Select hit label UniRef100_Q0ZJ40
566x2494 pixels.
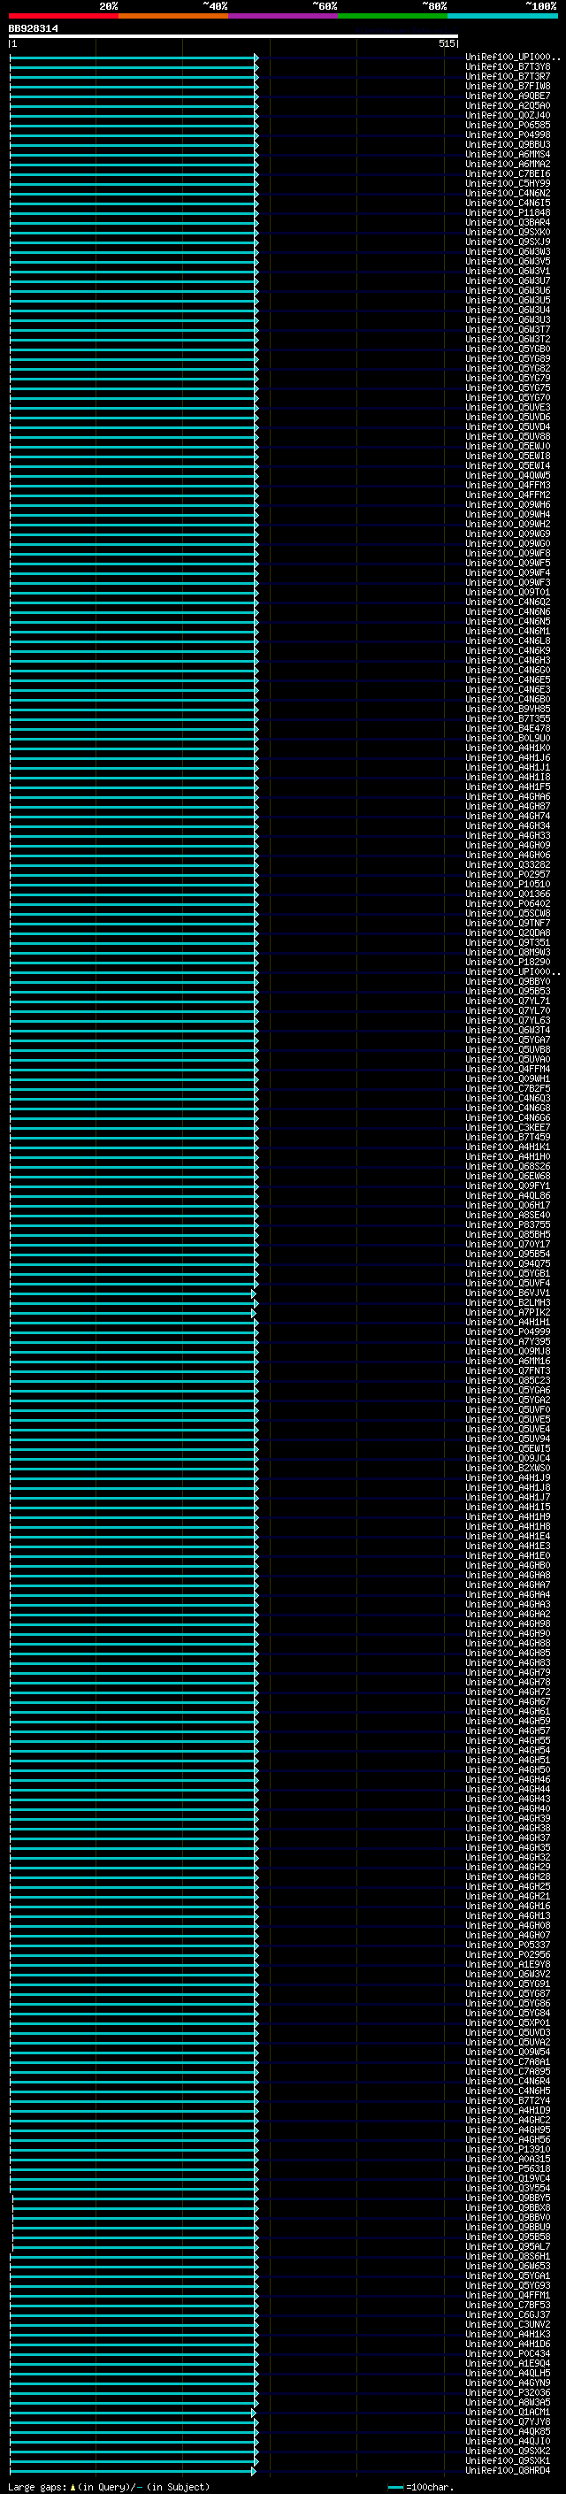[508, 115]
